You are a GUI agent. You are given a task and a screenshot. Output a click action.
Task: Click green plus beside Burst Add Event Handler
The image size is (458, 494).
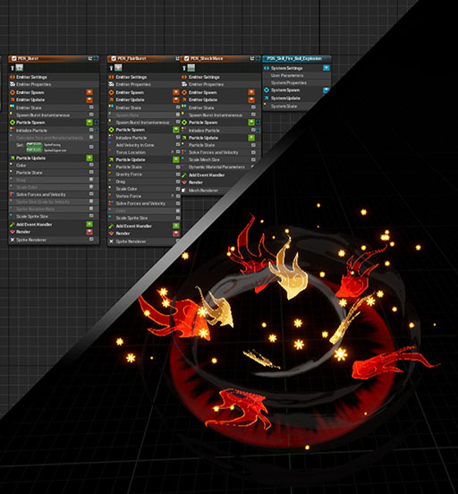[89, 224]
